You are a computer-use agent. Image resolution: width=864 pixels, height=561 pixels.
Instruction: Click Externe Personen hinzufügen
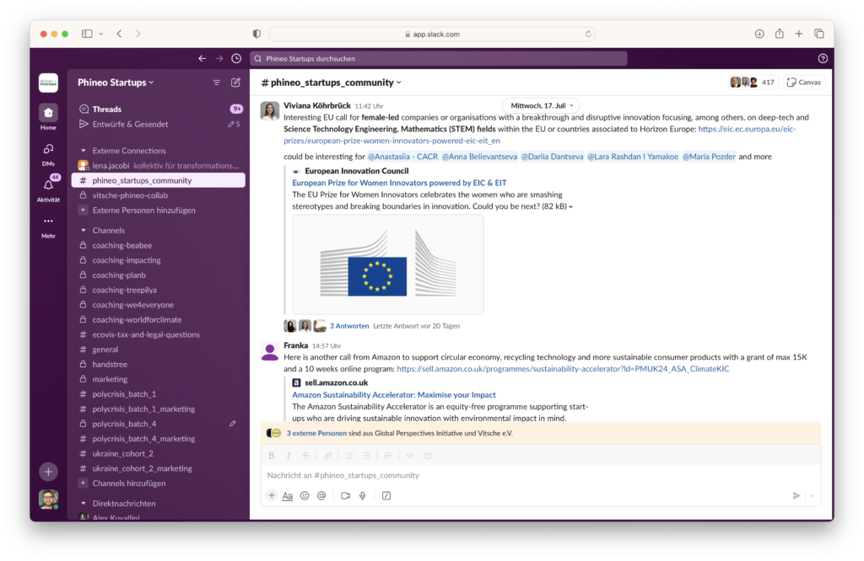tap(159, 210)
